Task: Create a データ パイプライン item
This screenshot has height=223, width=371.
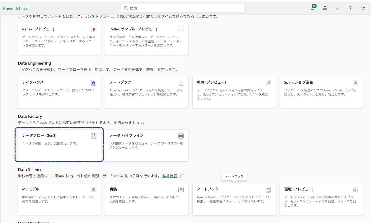Action: click(147, 145)
